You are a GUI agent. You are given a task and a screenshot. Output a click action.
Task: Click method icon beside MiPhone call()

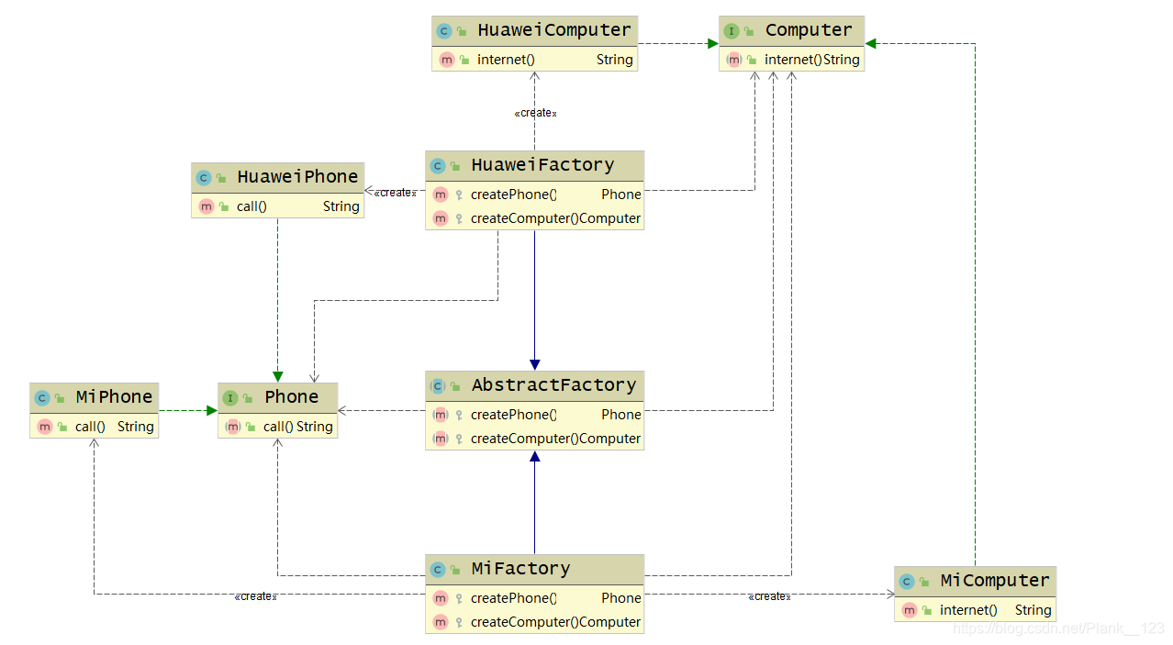click(x=45, y=427)
